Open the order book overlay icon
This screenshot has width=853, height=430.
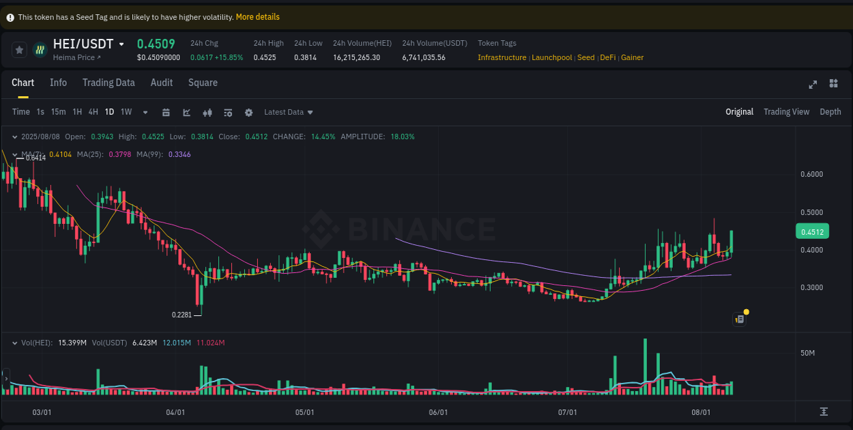229,112
